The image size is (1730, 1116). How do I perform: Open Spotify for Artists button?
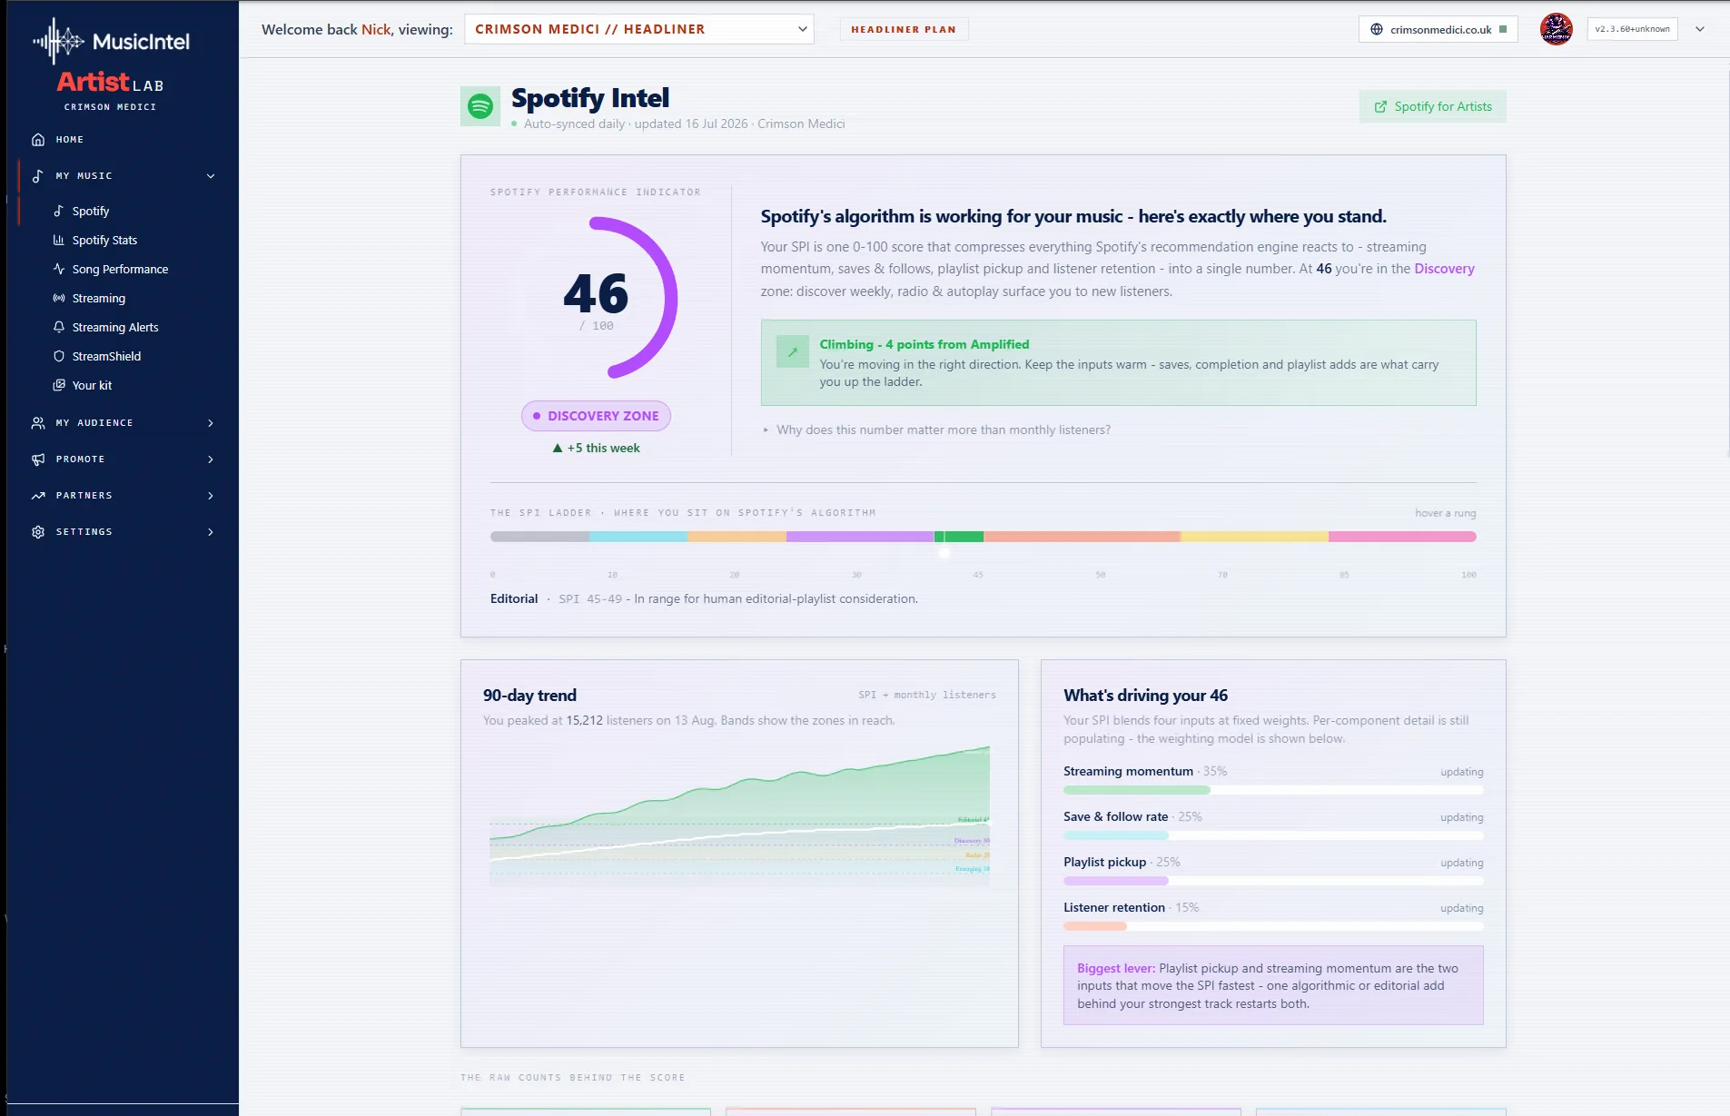pyautogui.click(x=1433, y=106)
